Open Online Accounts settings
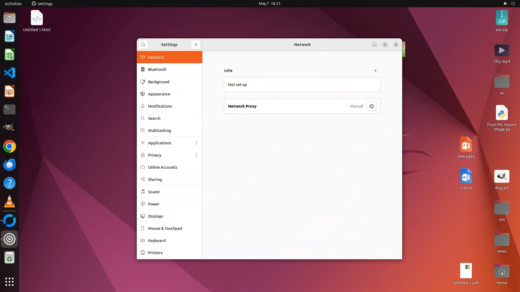The height and width of the screenshot is (292, 520). (x=162, y=167)
